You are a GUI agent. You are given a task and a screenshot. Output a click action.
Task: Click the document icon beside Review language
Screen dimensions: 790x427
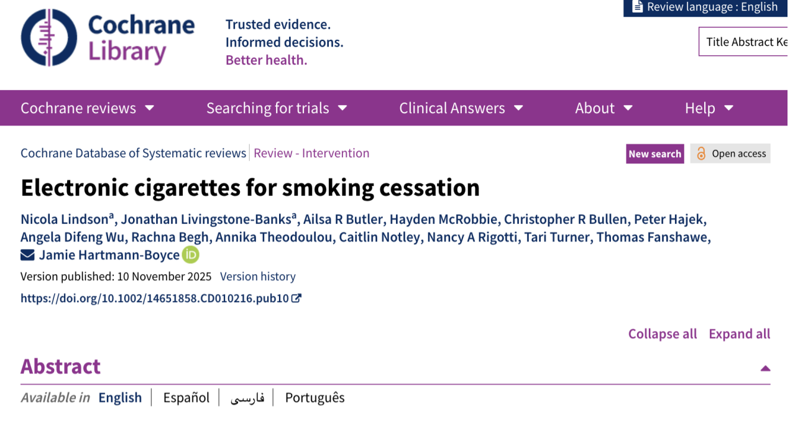click(637, 7)
